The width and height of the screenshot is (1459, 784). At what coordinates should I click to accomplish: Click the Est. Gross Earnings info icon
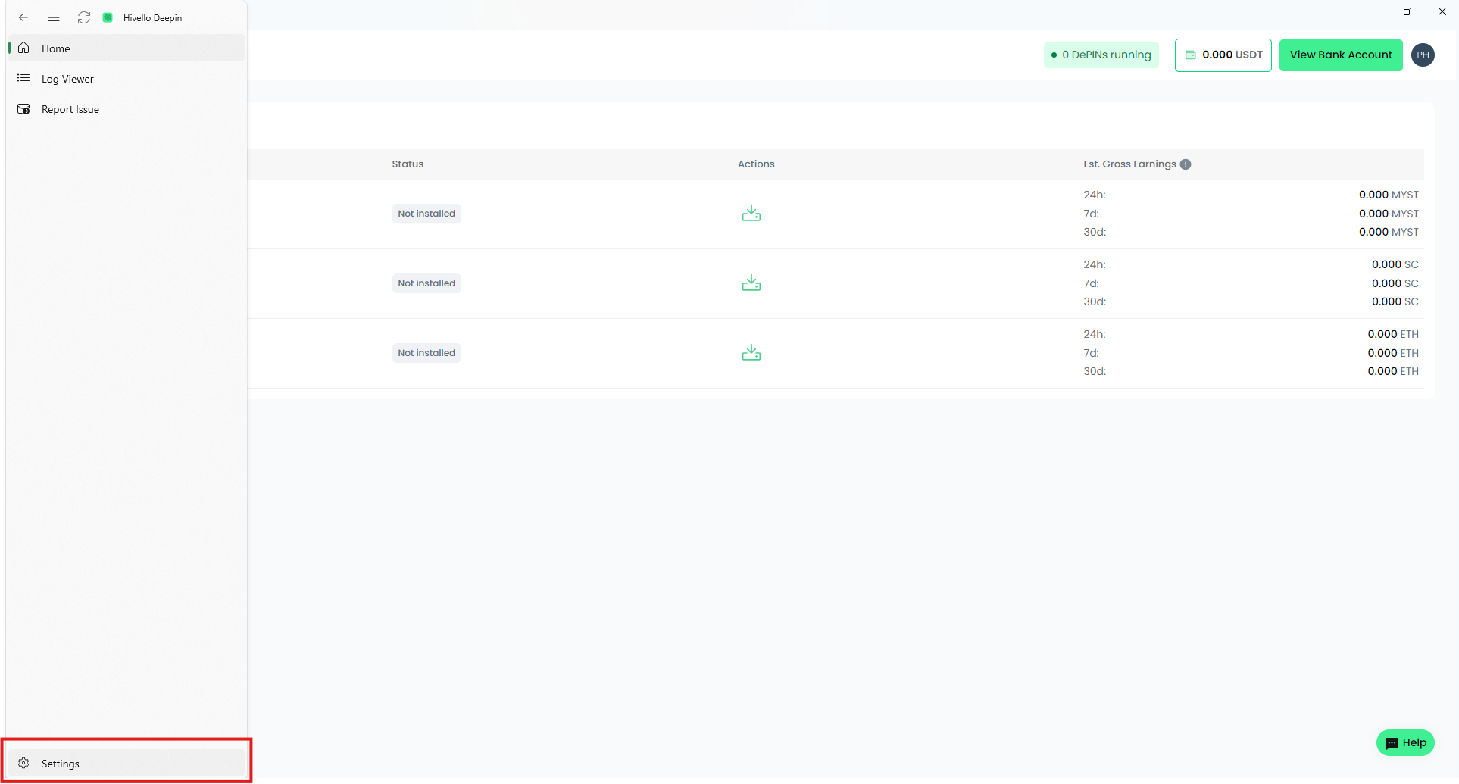[1186, 164]
